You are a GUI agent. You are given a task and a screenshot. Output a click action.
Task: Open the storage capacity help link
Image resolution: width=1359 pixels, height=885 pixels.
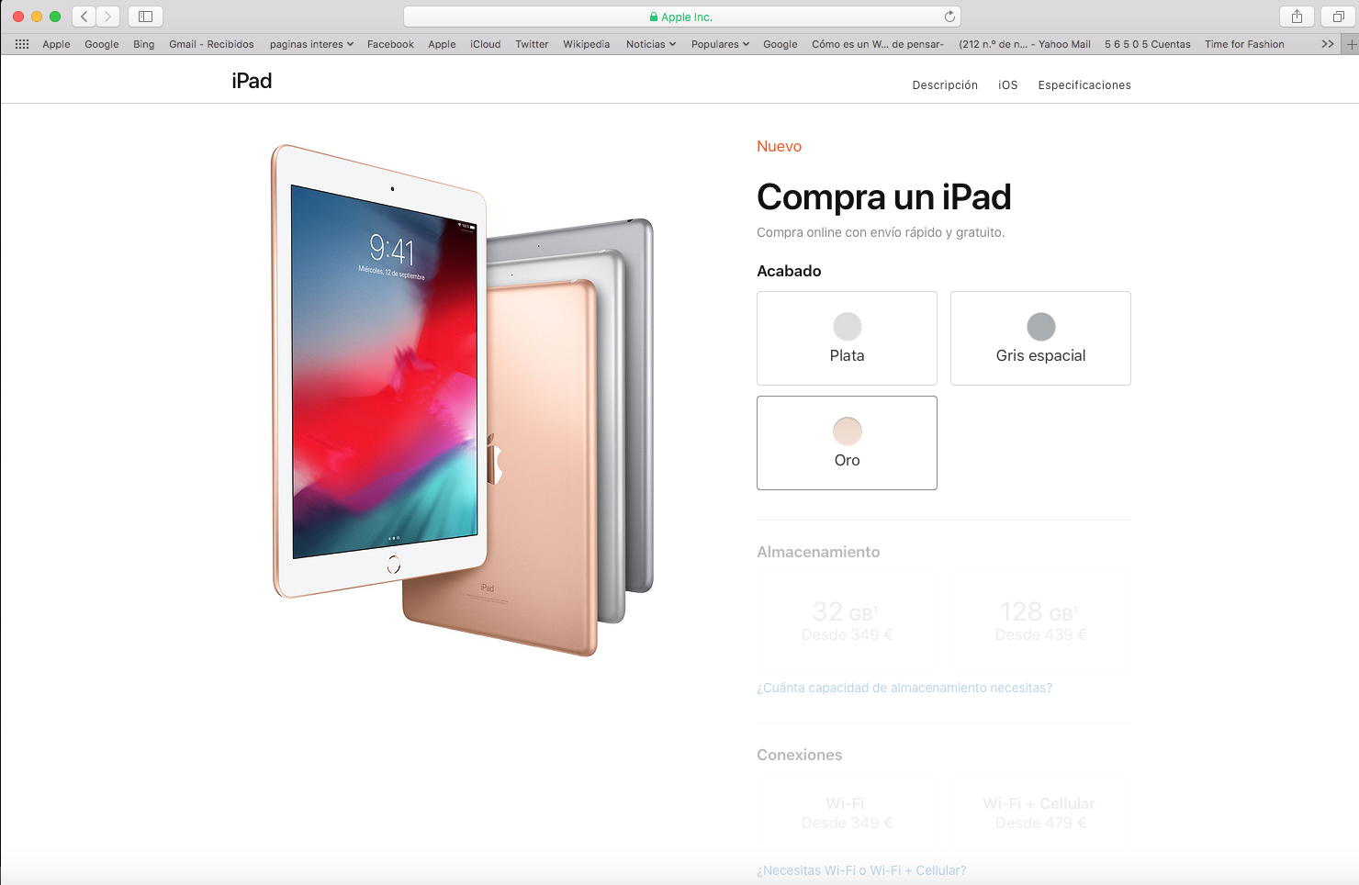point(904,688)
